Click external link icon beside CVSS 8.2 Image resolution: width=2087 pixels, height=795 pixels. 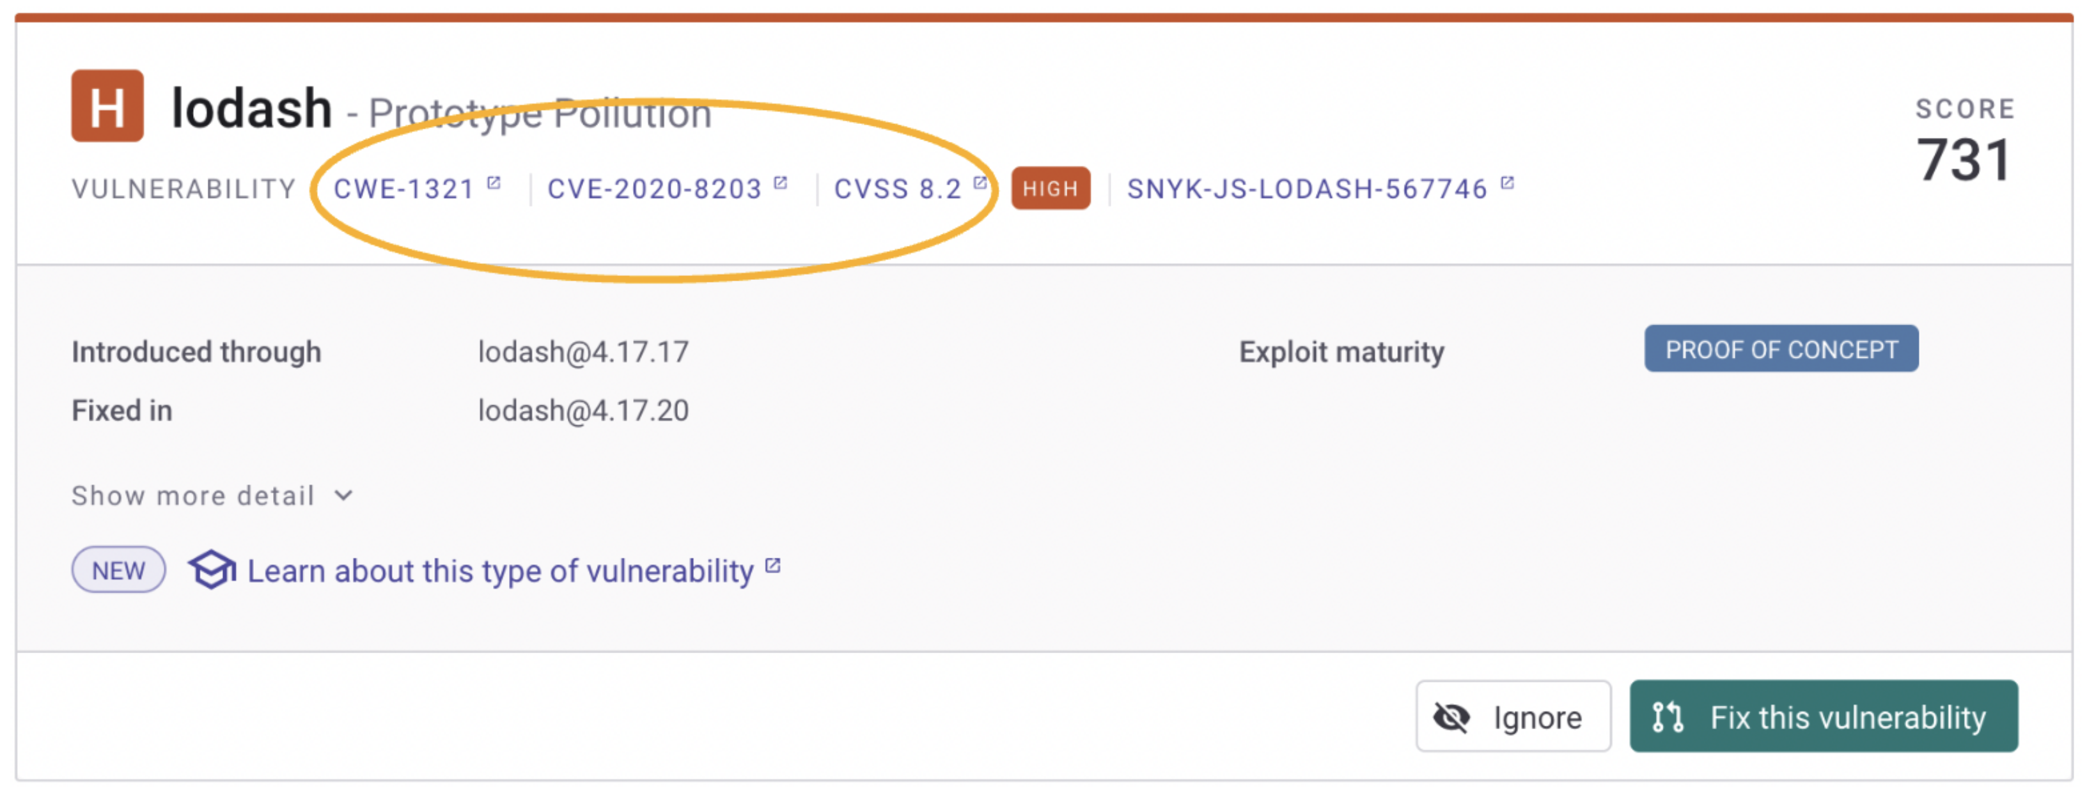pos(980,183)
